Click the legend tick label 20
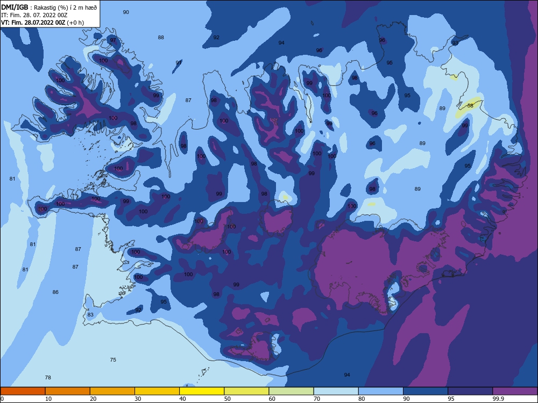538x403 pixels. (x=93, y=399)
